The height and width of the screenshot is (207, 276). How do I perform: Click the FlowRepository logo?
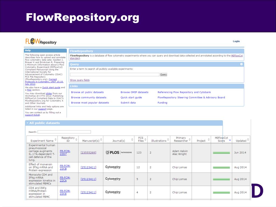(41, 41)
